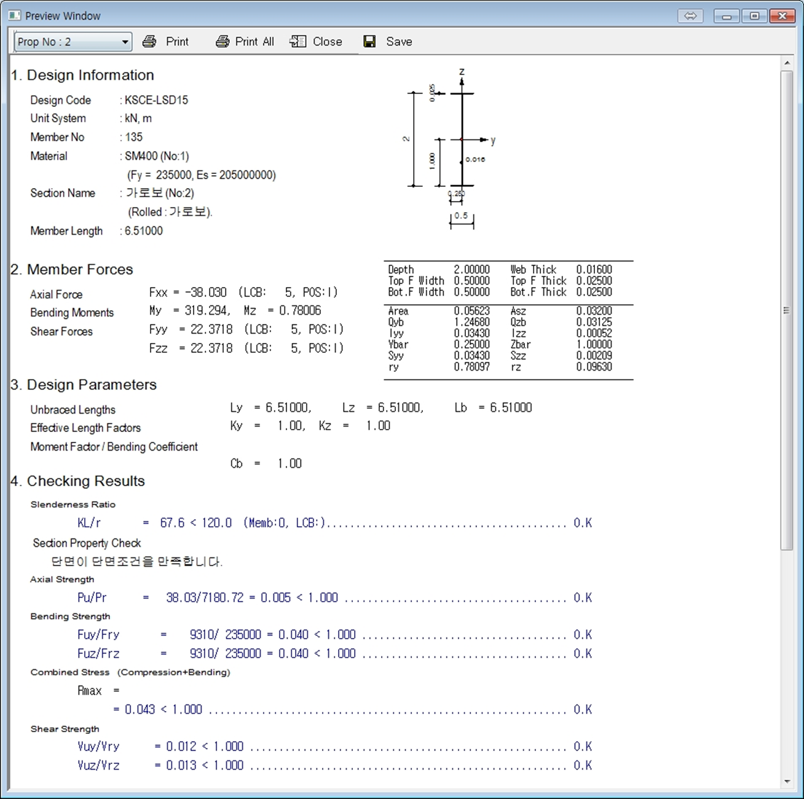The width and height of the screenshot is (804, 799).
Task: Expand the Prop No dropdown arrow
Action: pyautogui.click(x=125, y=42)
